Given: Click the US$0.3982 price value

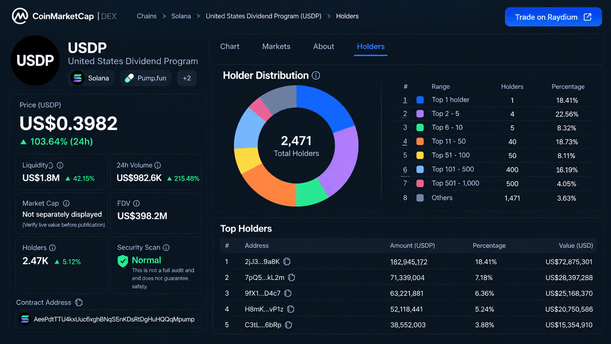Looking at the screenshot, I should coord(68,123).
